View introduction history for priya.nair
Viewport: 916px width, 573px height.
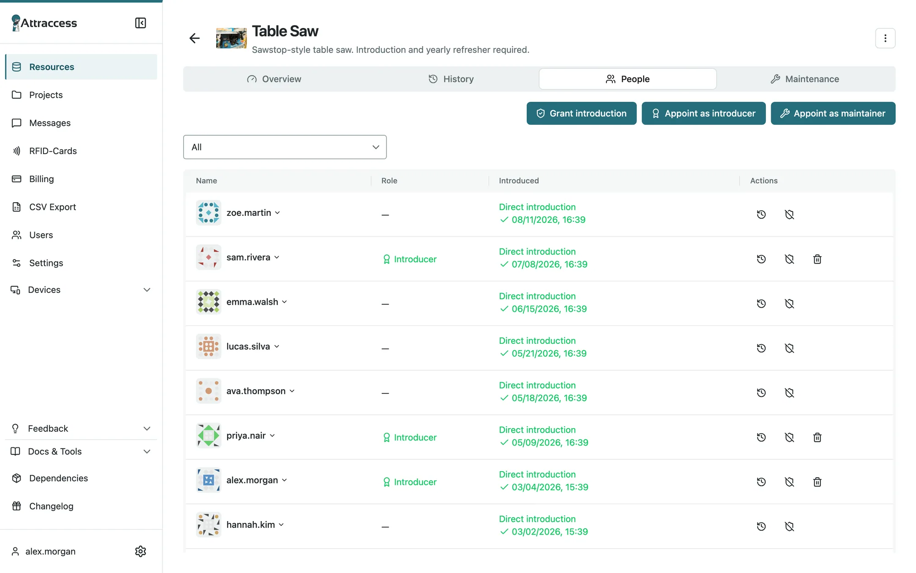click(x=761, y=437)
